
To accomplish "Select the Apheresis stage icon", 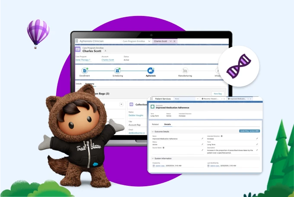I will click(150, 71).
